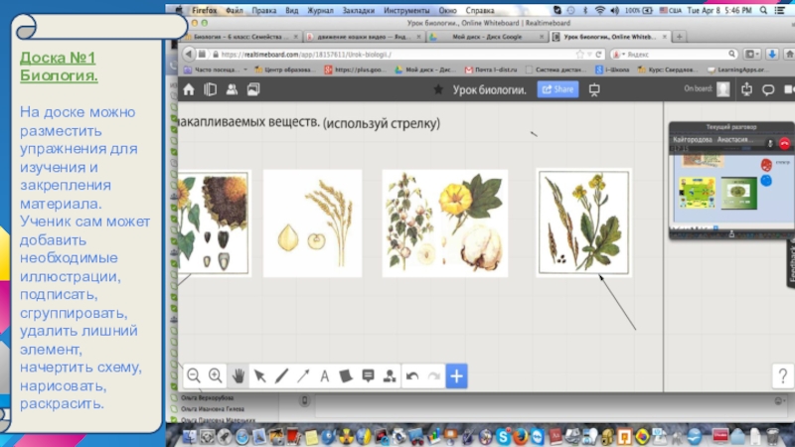Select the sticky note tool
This screenshot has height=447, width=795.
346,375
